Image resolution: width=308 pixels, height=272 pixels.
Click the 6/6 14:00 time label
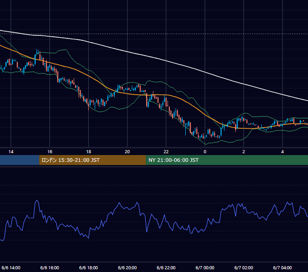[x=11, y=267]
